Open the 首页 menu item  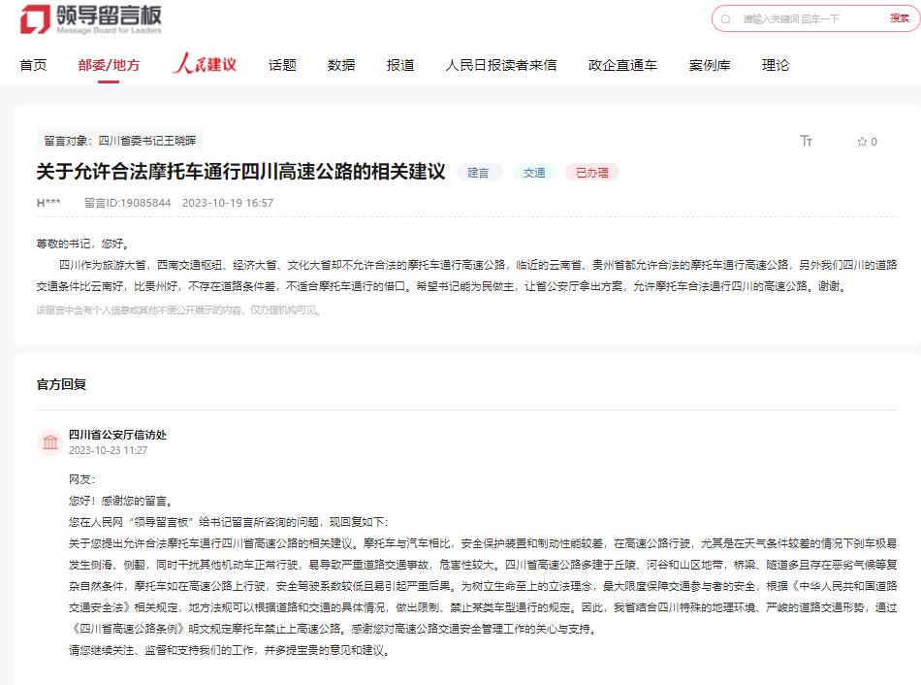coord(32,65)
